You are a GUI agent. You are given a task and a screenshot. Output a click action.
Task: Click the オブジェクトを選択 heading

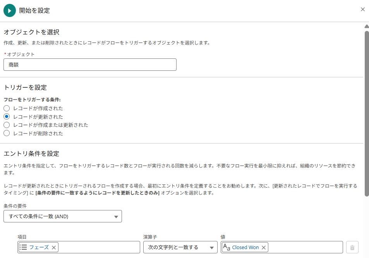click(x=31, y=32)
